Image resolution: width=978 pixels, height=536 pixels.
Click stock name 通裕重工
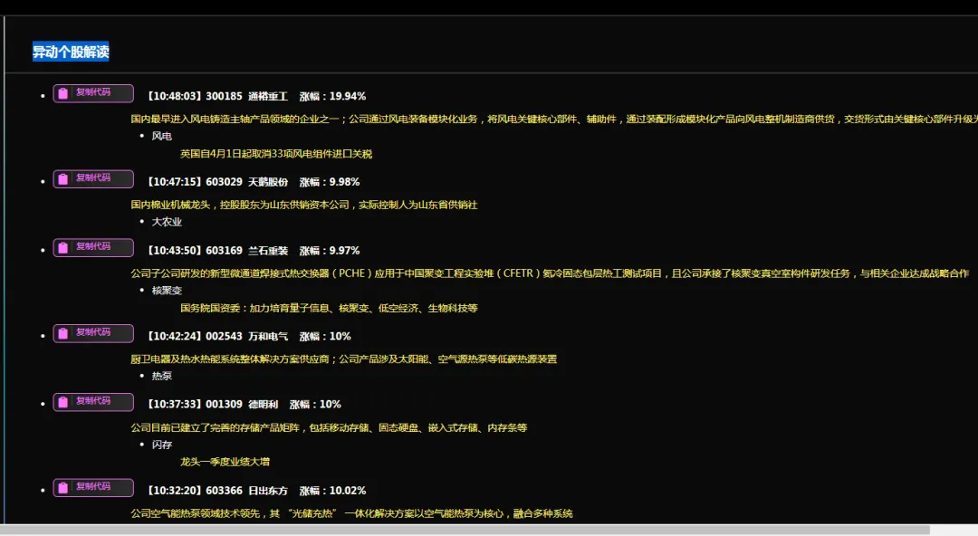coord(268,96)
